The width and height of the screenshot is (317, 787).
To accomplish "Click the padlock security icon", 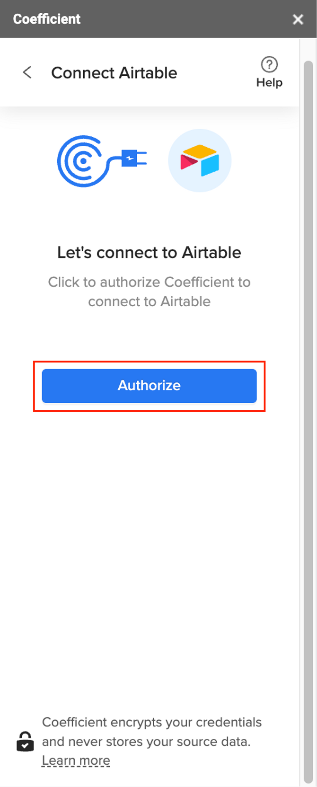I will tap(25, 742).
